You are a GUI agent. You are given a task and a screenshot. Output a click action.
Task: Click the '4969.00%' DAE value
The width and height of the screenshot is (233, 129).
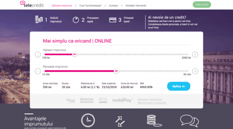click(146, 87)
